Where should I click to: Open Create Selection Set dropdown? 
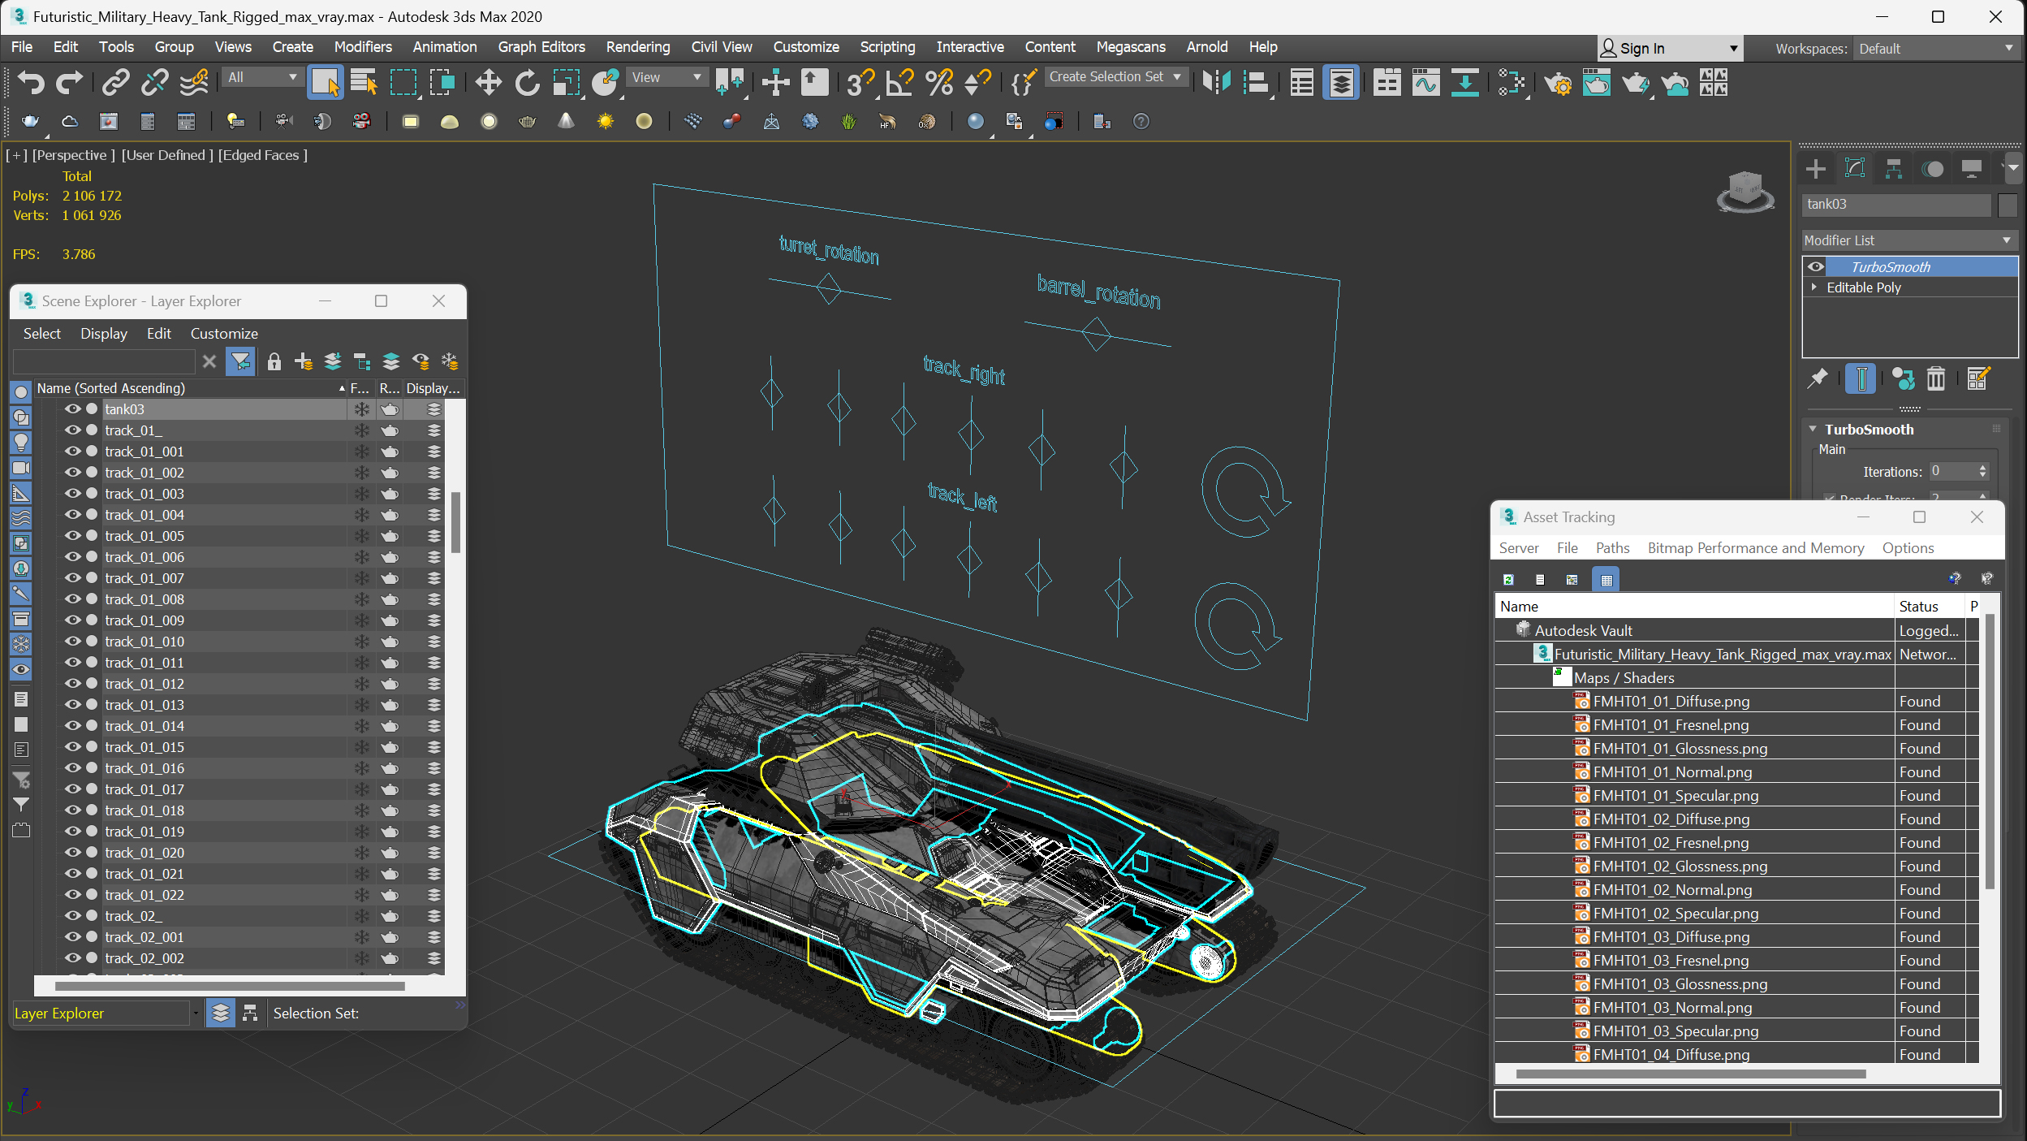pyautogui.click(x=1116, y=76)
